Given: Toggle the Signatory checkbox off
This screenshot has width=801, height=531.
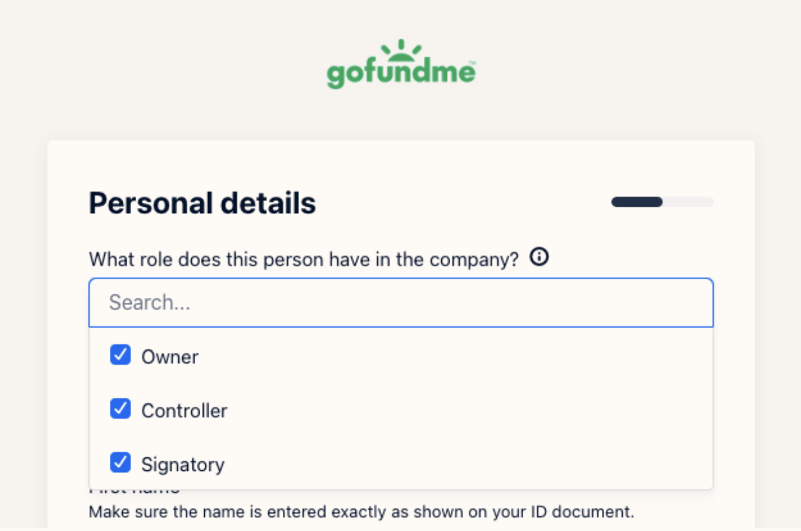Looking at the screenshot, I should click(x=120, y=462).
